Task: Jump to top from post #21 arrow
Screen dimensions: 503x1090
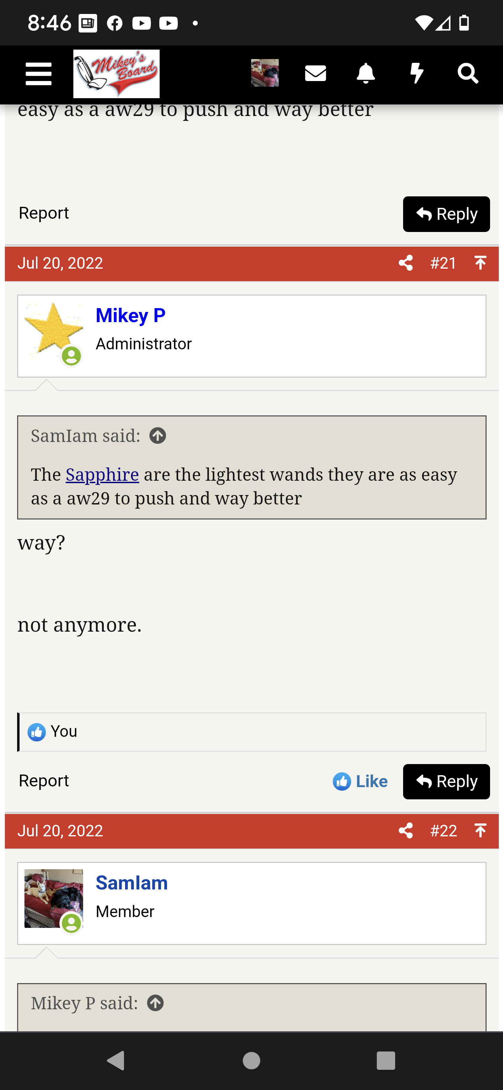Action: pos(480,263)
